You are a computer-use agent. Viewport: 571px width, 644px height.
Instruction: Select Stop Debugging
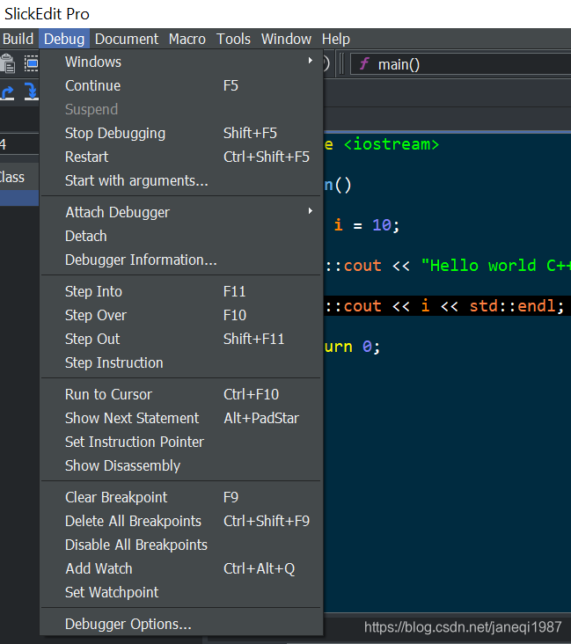[x=180, y=133]
